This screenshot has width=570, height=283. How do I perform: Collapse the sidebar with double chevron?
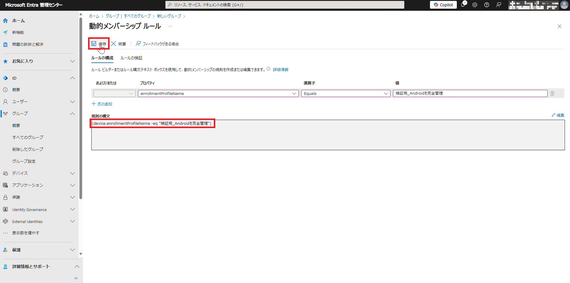click(76, 278)
